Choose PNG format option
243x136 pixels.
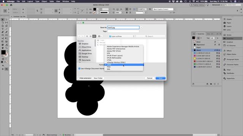109,67
